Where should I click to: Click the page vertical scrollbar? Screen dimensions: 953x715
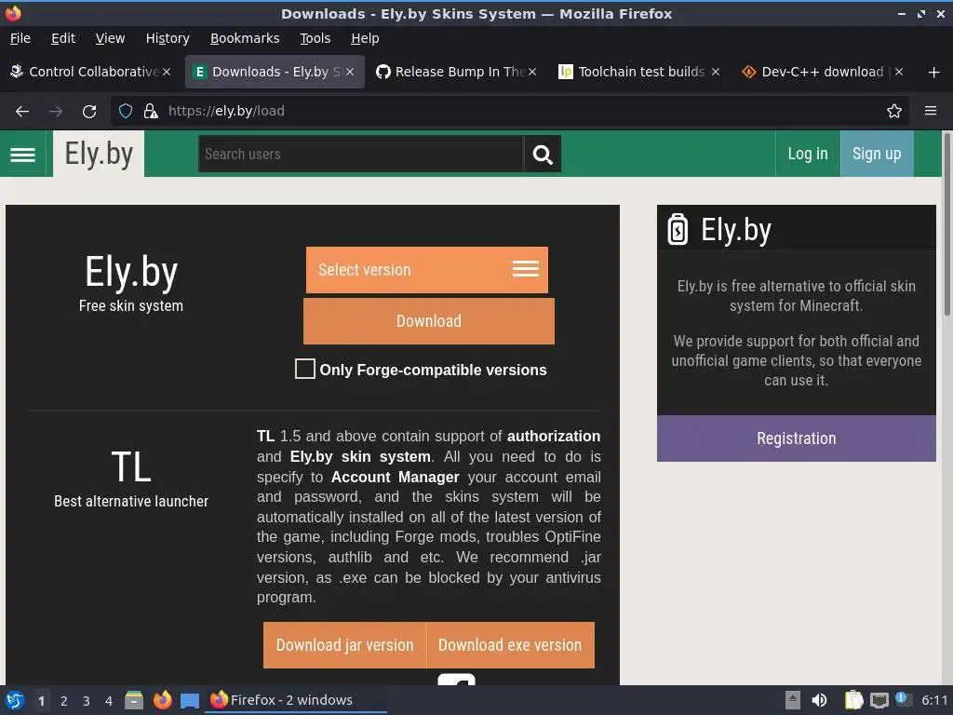pos(946,225)
